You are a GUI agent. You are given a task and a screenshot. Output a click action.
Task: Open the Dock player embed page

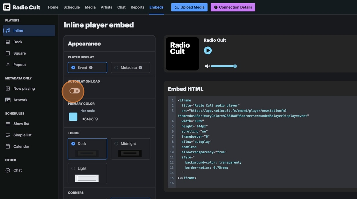click(29, 42)
